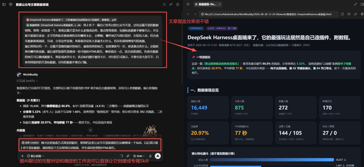Click the upload/deploy cloud arrow icon
364x167 pixels.
tap(349, 14)
